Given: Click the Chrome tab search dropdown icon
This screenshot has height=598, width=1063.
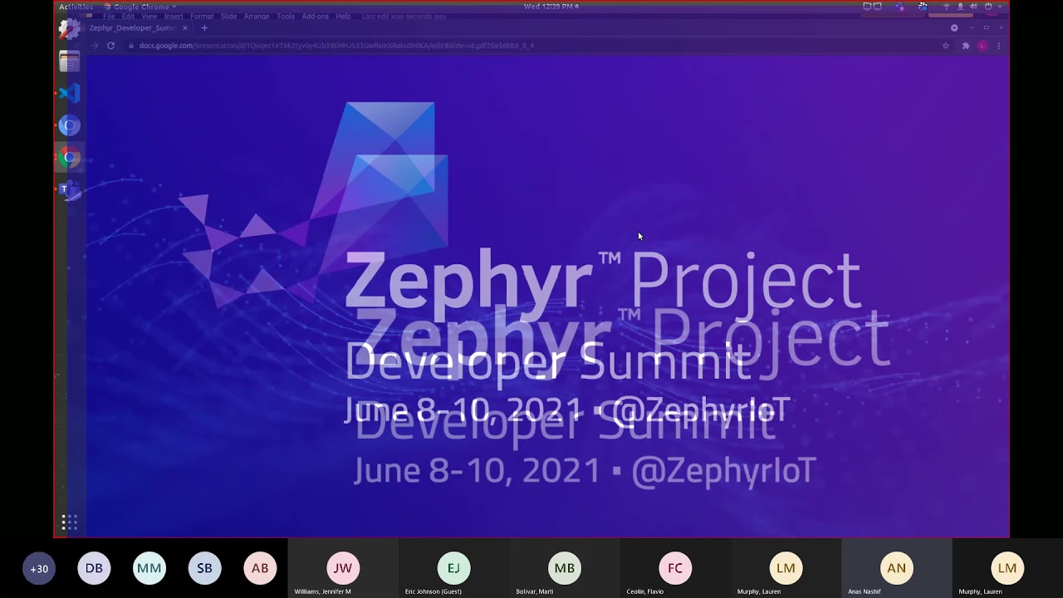Looking at the screenshot, I should [x=954, y=27].
